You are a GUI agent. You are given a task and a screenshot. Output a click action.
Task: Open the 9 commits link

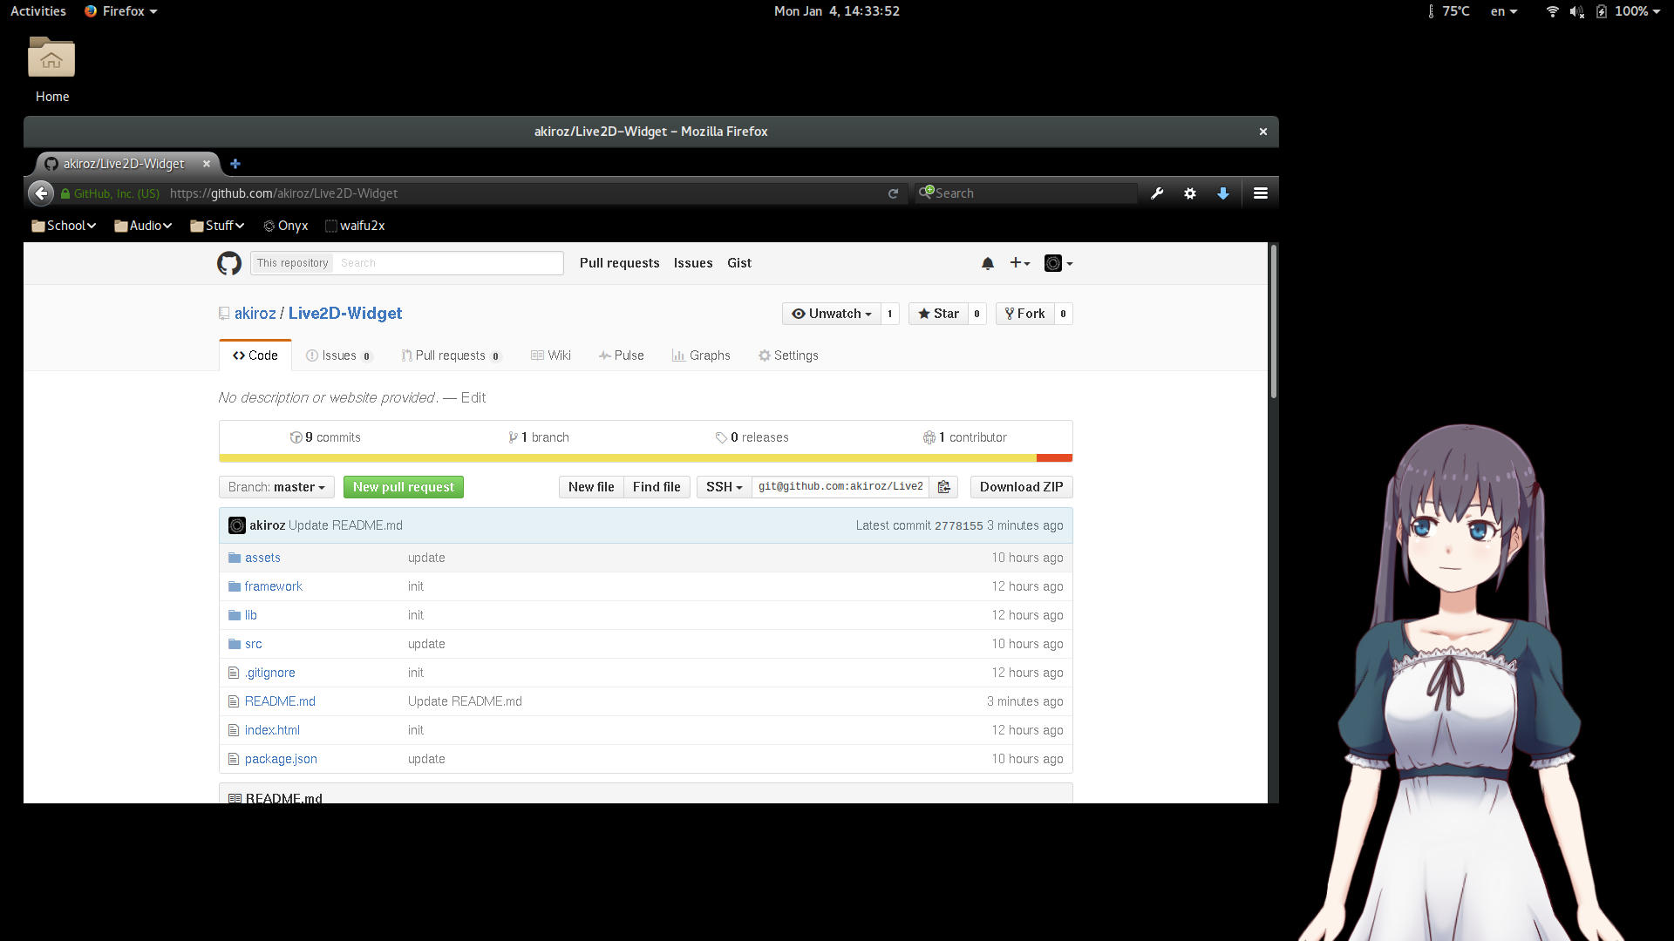pyautogui.click(x=325, y=437)
